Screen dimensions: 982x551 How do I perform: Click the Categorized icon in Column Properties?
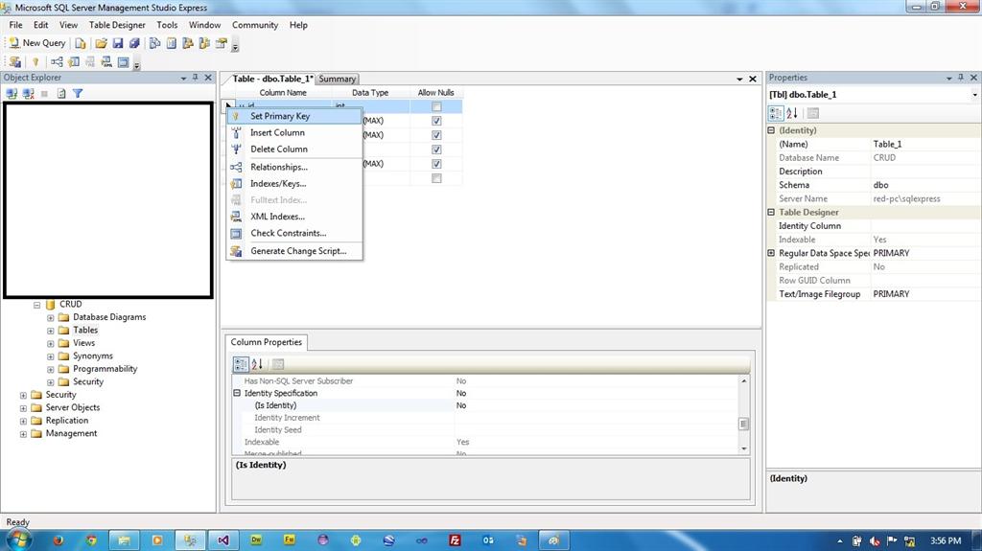241,364
